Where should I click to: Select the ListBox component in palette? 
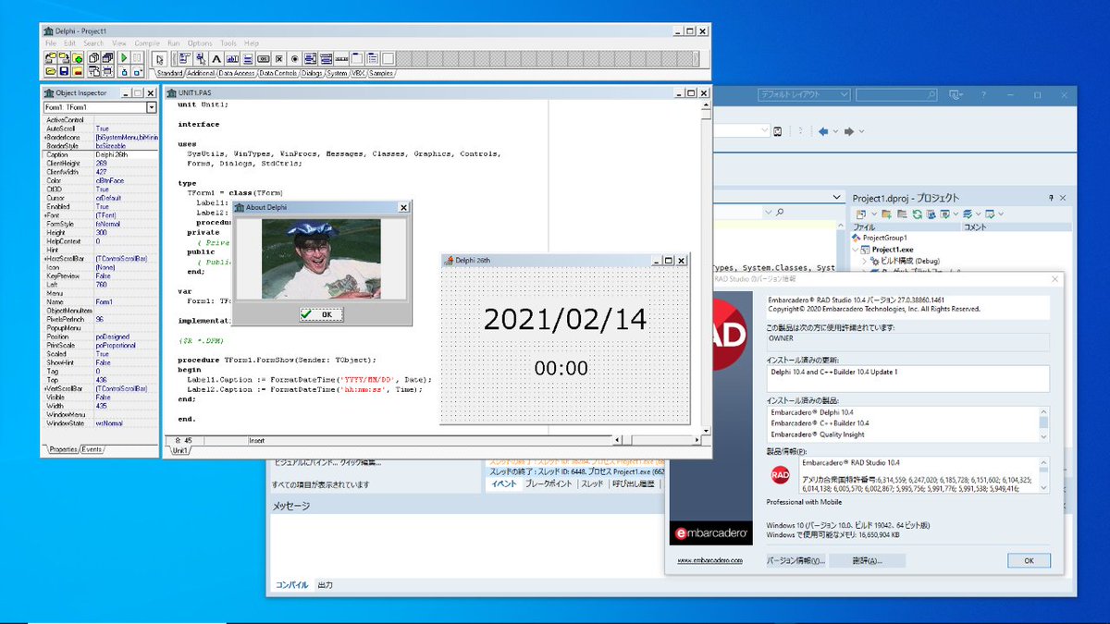310,58
